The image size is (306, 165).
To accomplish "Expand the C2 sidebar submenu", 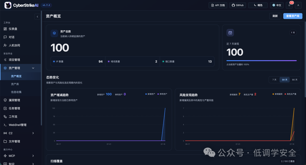I will point(33,133).
